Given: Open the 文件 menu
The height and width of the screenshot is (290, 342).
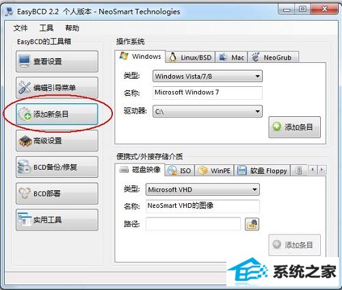Looking at the screenshot, I should (x=21, y=28).
